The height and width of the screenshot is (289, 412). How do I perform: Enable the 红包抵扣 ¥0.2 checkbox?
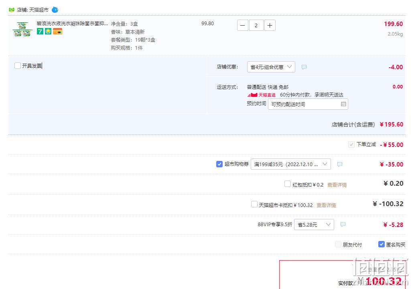[288, 184]
